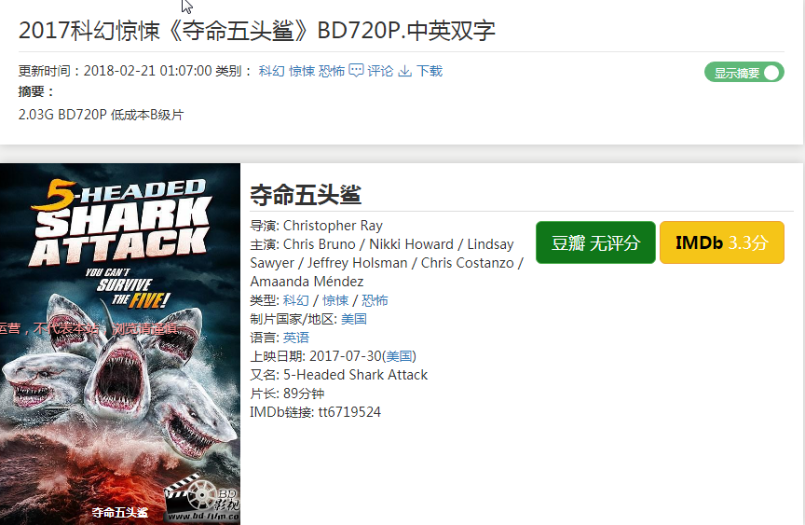The height and width of the screenshot is (525, 805).
Task: Click the 科幻 genre link under 类型
Action: pyautogui.click(x=296, y=300)
